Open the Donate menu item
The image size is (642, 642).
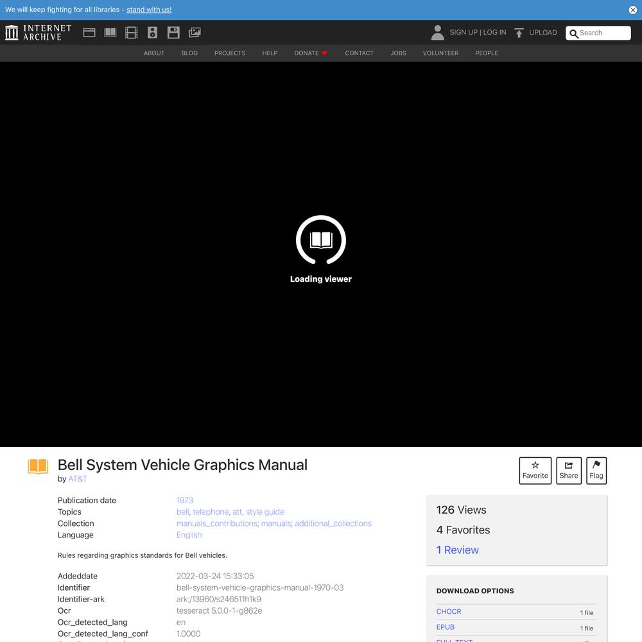(311, 53)
